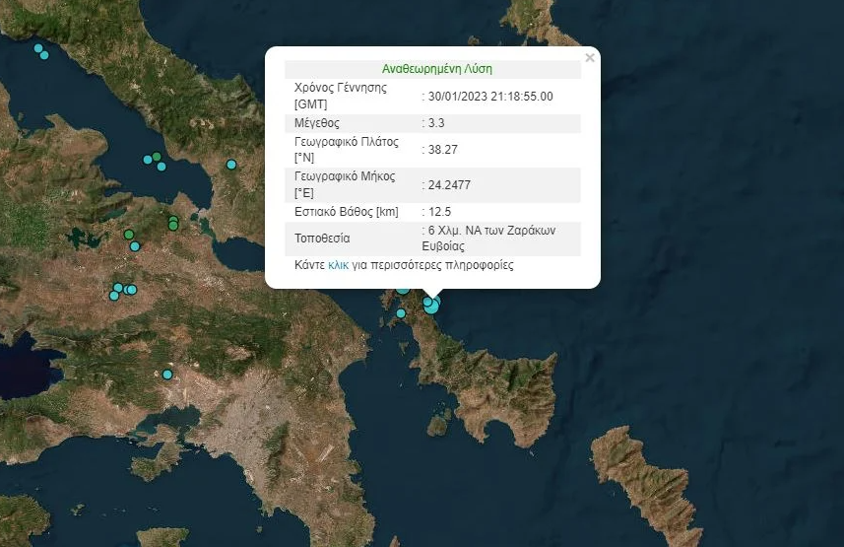Click the origin time value 30/01/2023 21:18:55.00

(490, 97)
